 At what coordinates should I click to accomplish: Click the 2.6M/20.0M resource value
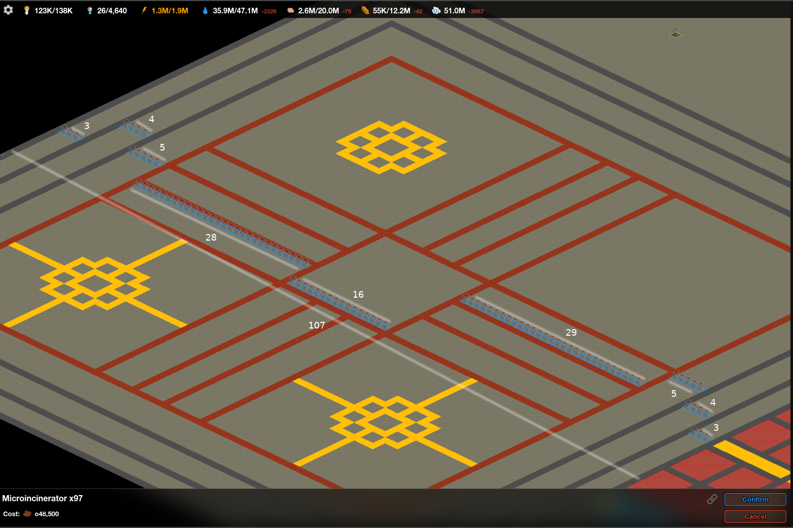(x=319, y=11)
